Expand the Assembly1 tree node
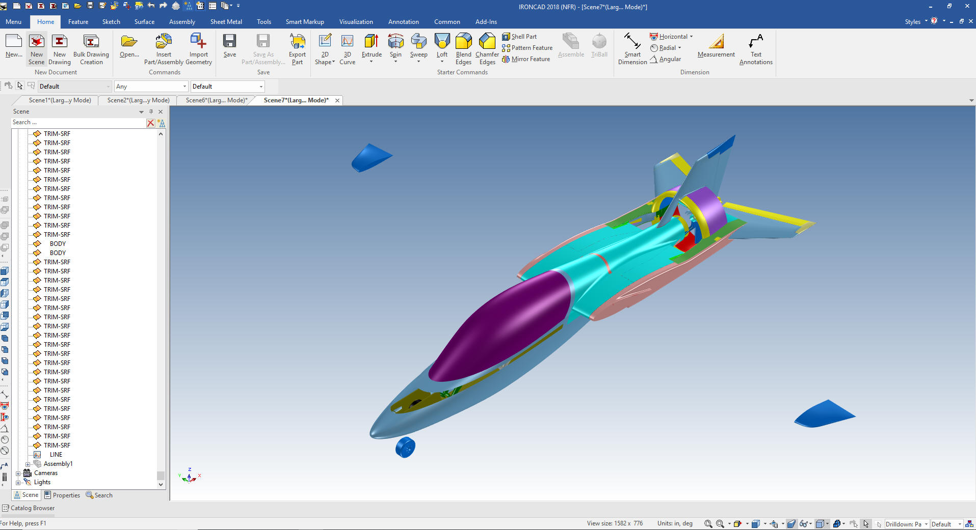 click(x=28, y=464)
